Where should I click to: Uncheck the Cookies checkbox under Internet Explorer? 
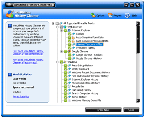click(70, 34)
